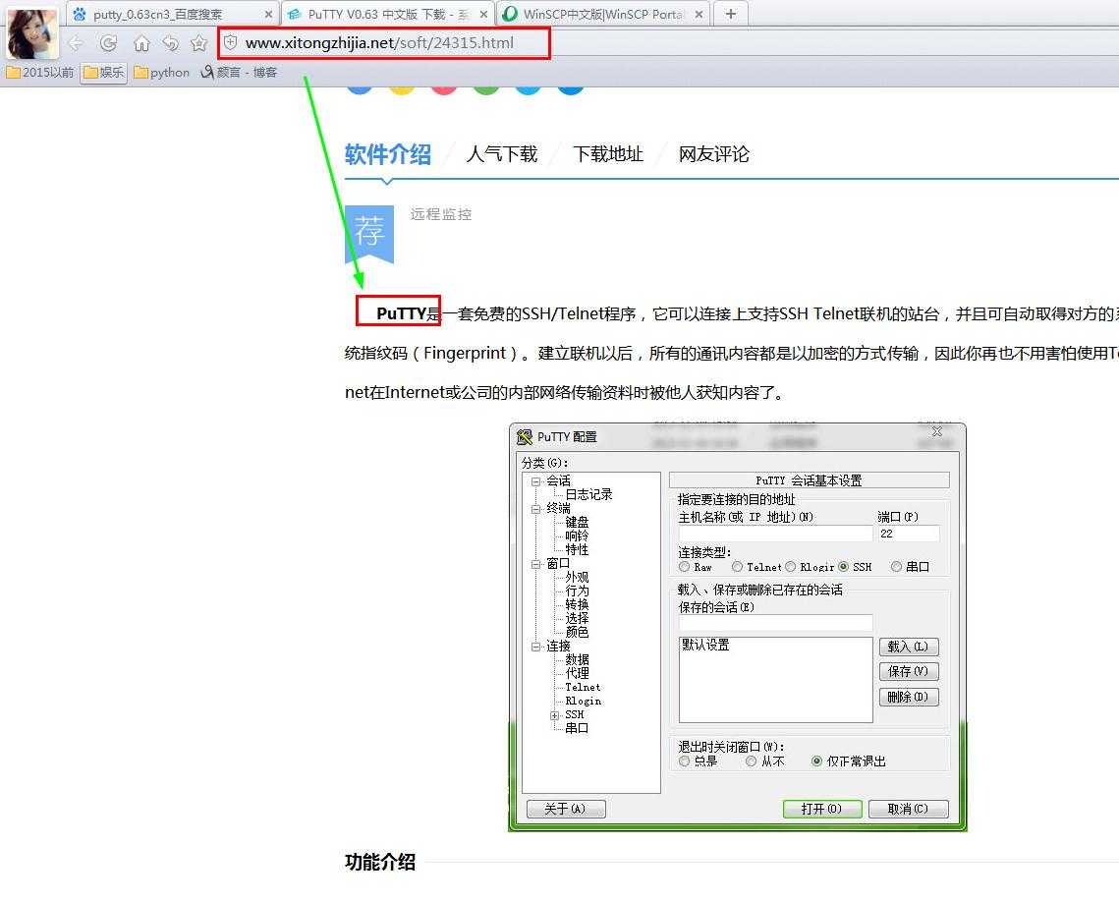1119x902 pixels.
Task: Click the 打开(O) button
Action: (821, 809)
